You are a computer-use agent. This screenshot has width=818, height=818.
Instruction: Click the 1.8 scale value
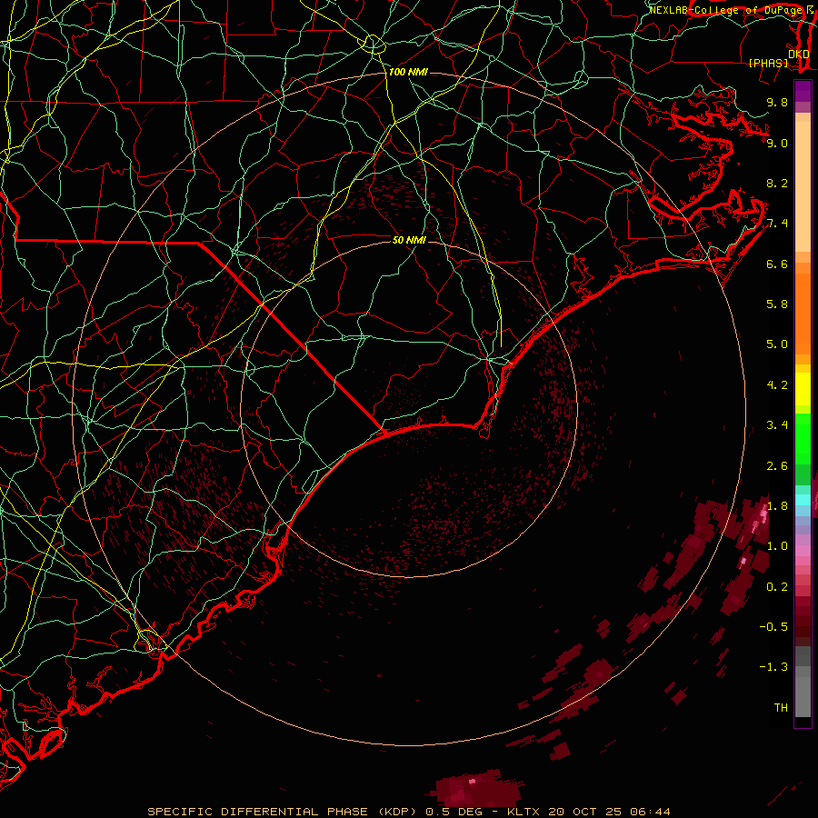[x=777, y=506]
